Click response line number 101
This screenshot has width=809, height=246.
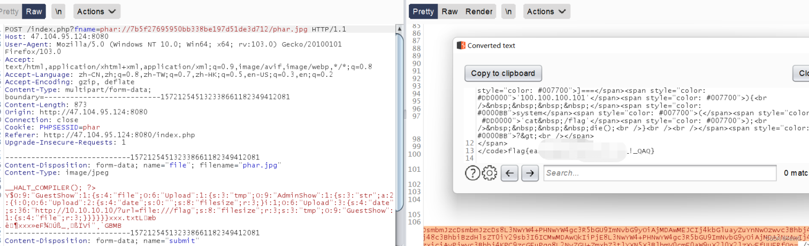coord(416,169)
